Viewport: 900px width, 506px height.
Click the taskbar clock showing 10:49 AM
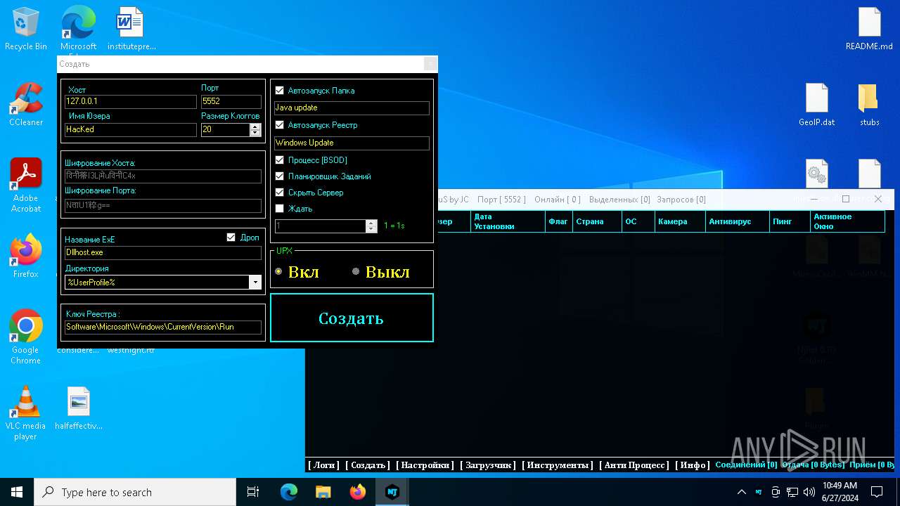click(840, 492)
